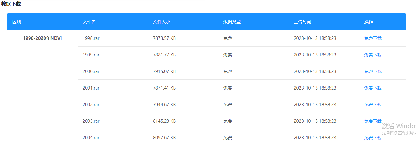
Task: Download the 2003.rar file
Action: click(373, 121)
